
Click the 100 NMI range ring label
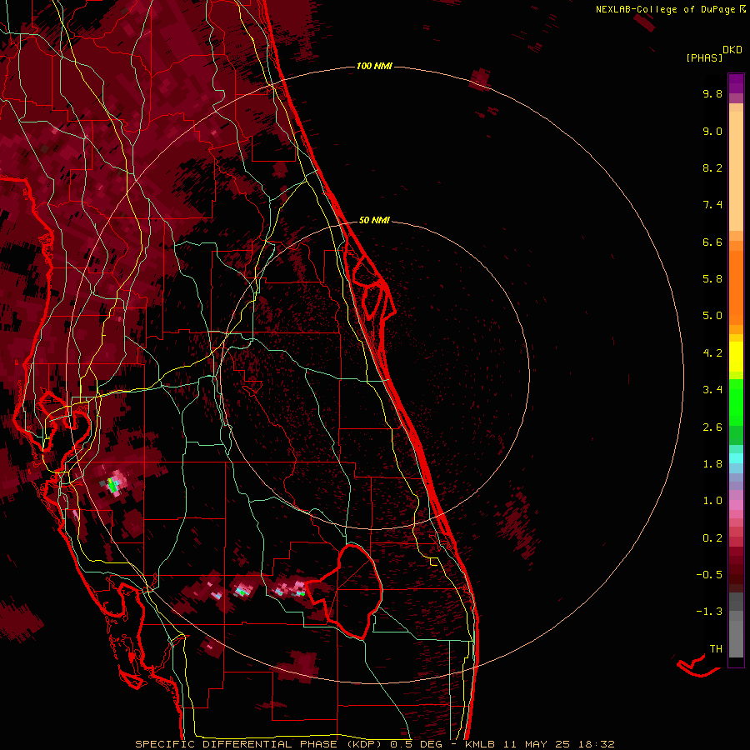[x=374, y=66]
